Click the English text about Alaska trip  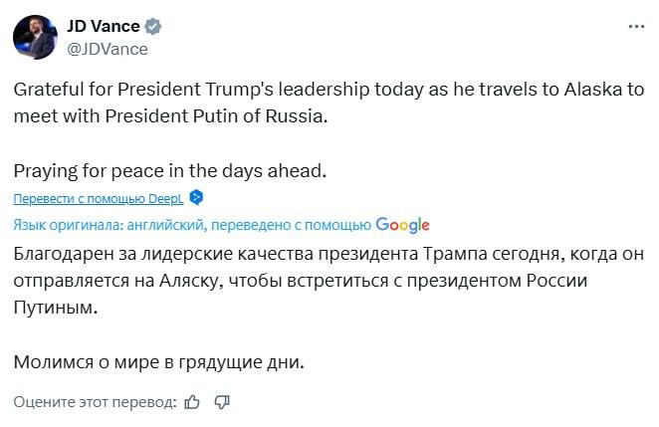[x=329, y=103]
